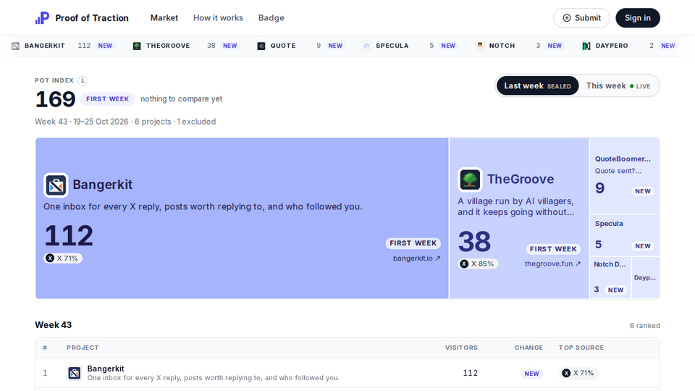Select the QuoteBoomer treemap tile
The image size is (695, 391).
(x=624, y=175)
